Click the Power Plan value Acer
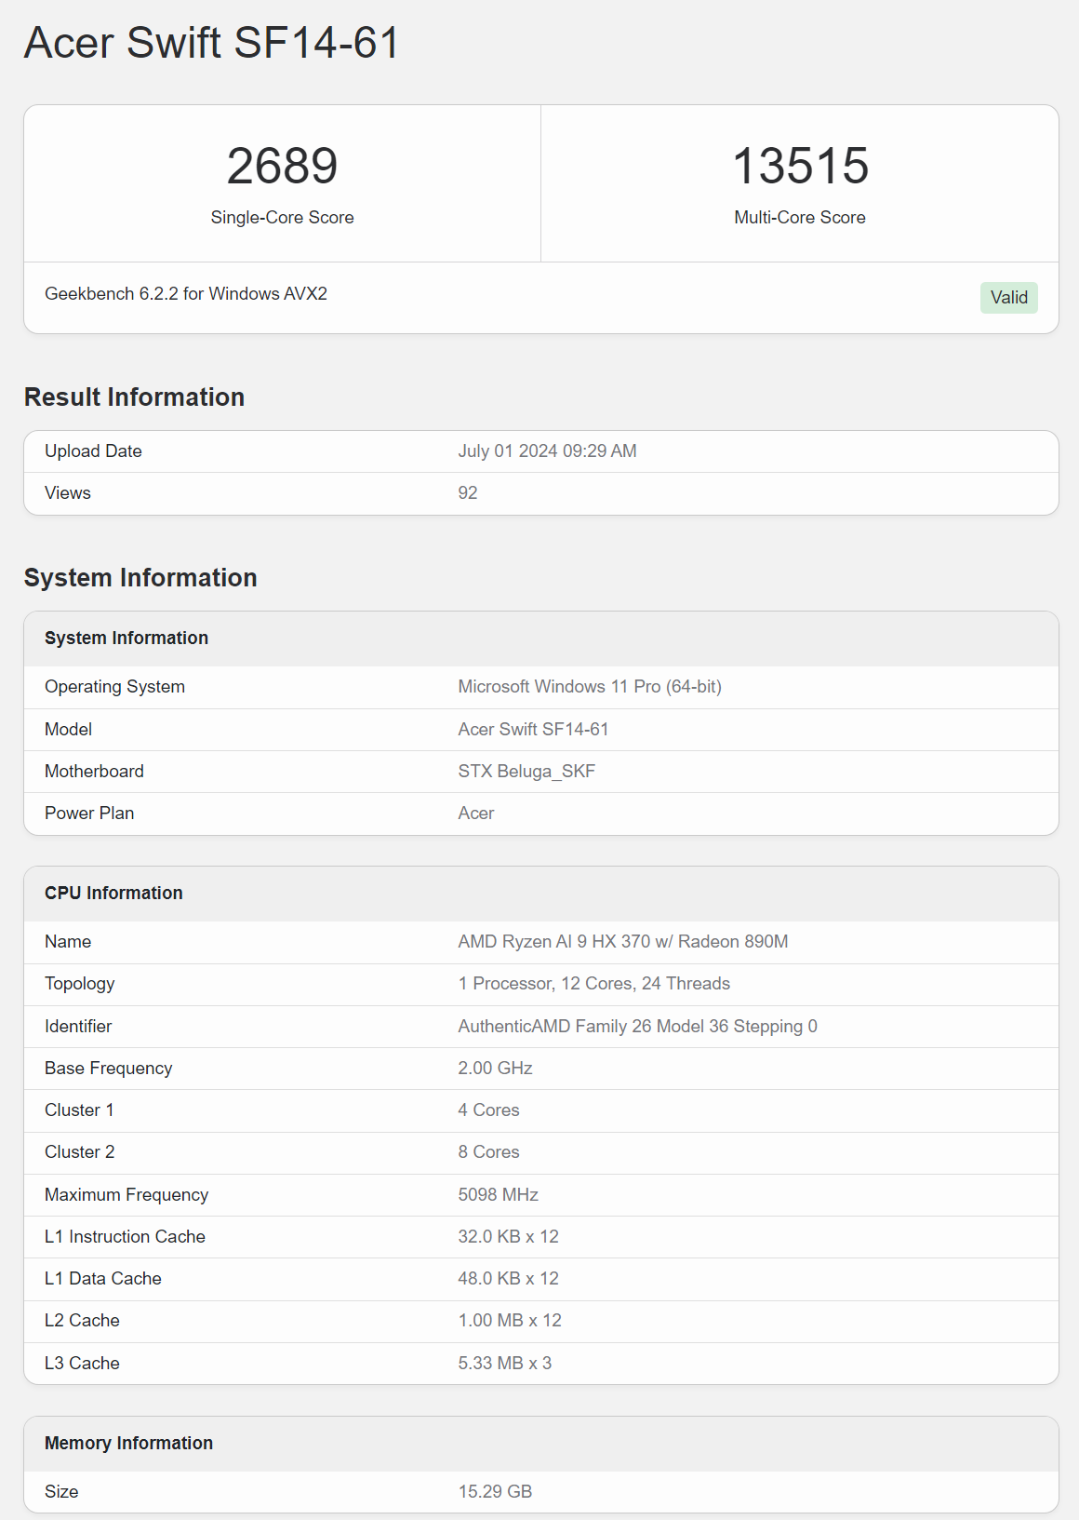Image resolution: width=1079 pixels, height=1520 pixels. 476,814
